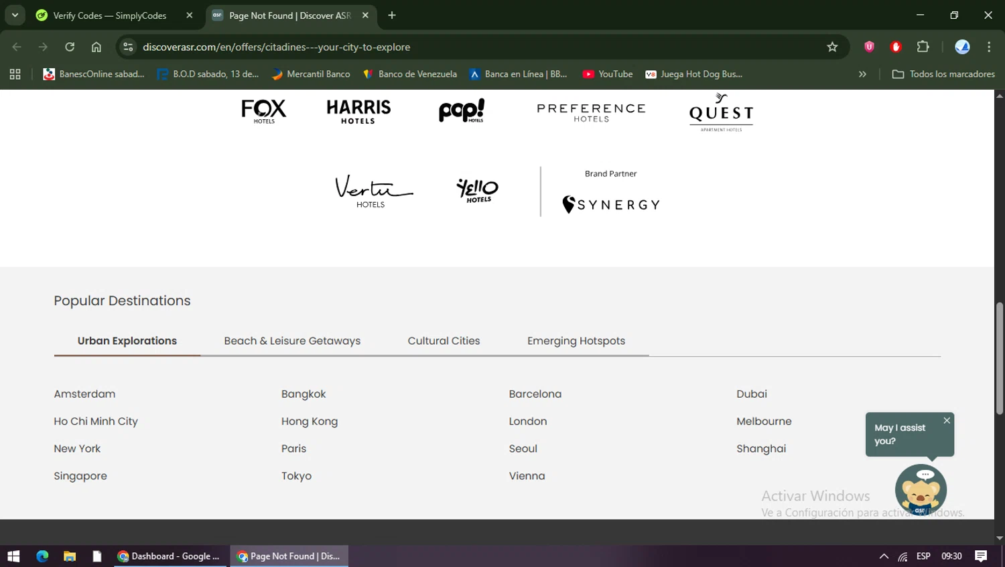1005x567 pixels.
Task: Open the Amsterdam destination link
Action: [x=84, y=394]
